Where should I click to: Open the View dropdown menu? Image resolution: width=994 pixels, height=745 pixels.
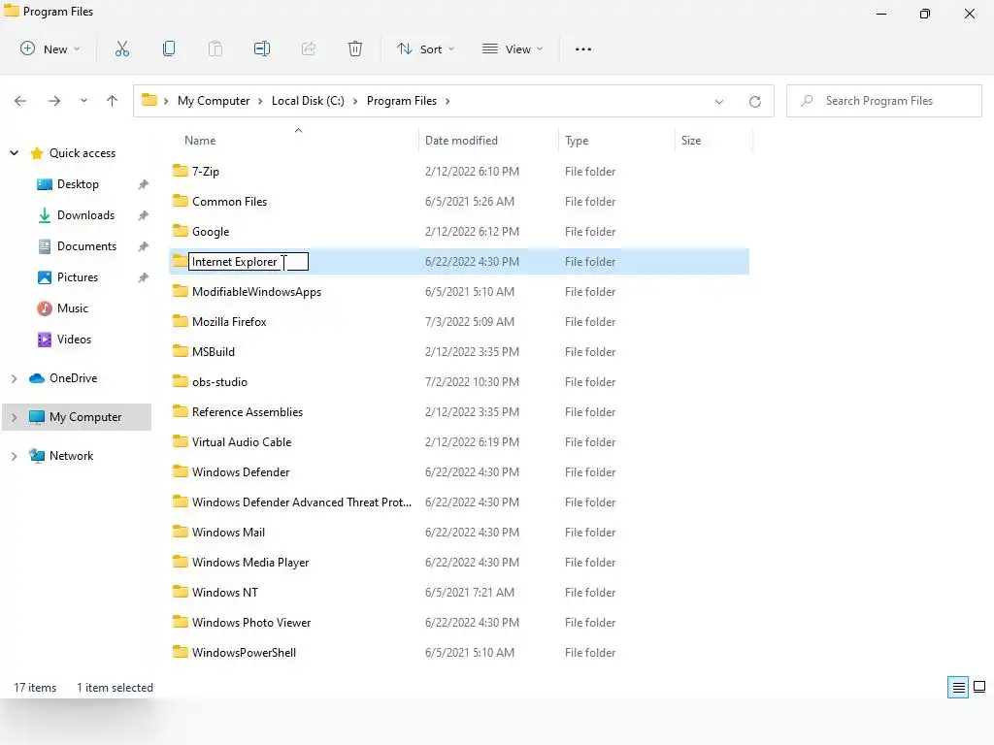tap(513, 49)
